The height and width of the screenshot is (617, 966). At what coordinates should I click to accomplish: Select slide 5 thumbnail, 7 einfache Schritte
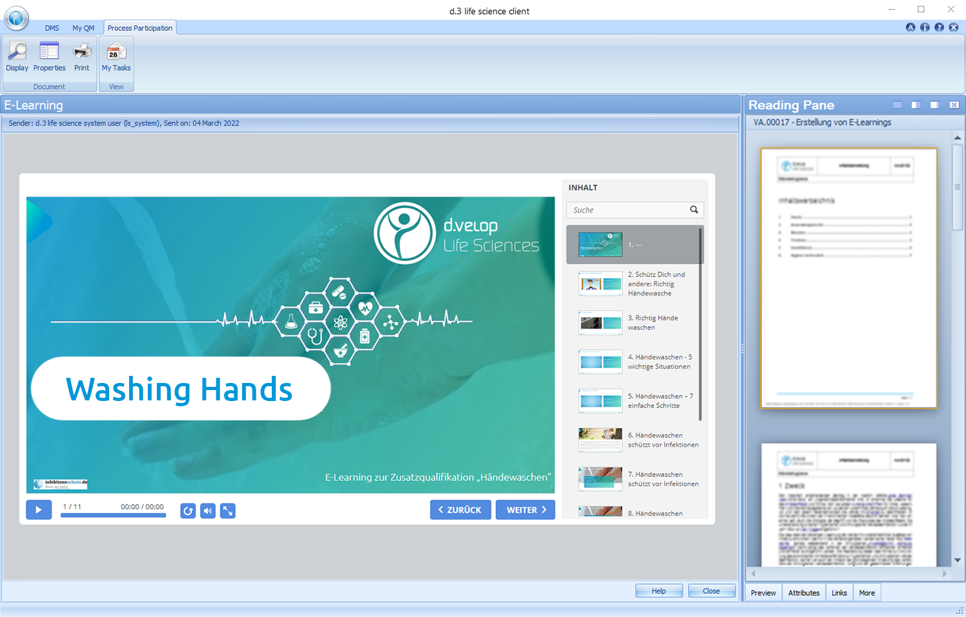(601, 401)
